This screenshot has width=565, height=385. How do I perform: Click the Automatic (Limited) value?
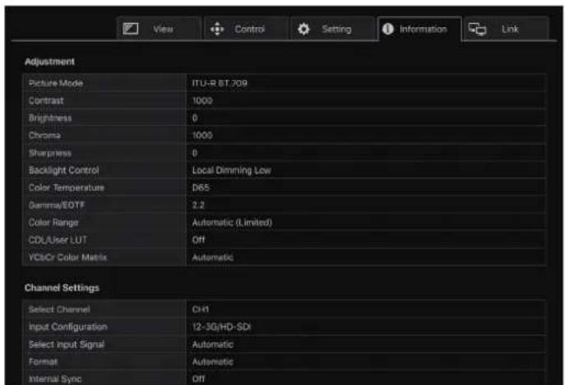click(x=232, y=222)
